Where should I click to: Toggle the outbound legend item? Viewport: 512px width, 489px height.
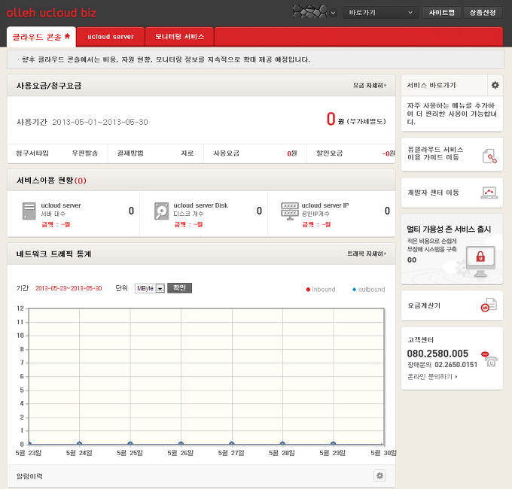click(369, 290)
